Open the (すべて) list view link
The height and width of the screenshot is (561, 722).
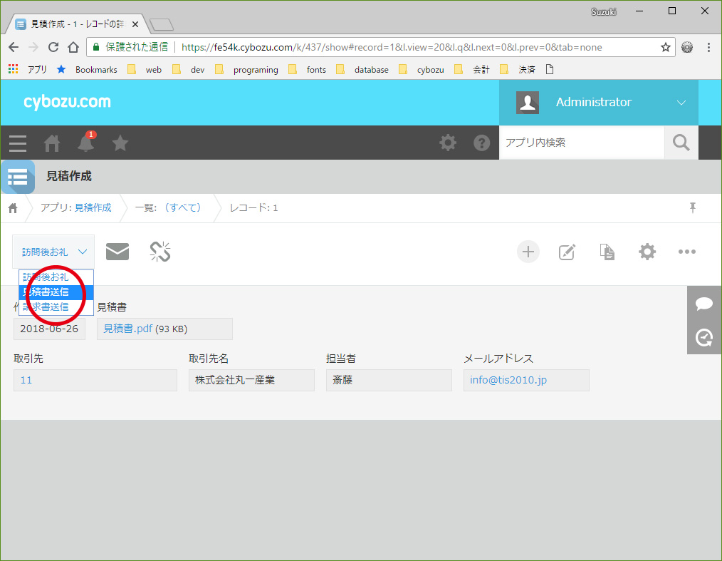182,208
